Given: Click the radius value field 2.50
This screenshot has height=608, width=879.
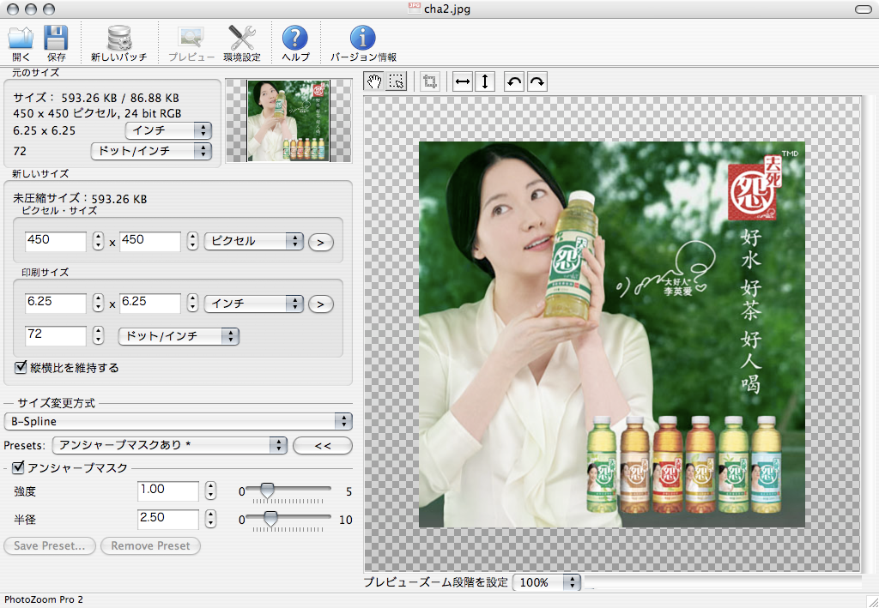Looking at the screenshot, I should 168,519.
